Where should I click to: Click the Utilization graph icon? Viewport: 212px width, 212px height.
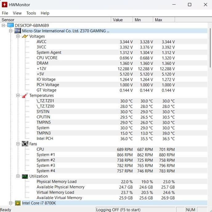click(x=25, y=176)
